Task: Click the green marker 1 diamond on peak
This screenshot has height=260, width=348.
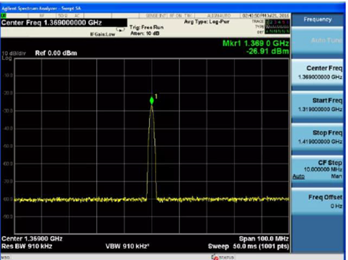Action: 152,101
